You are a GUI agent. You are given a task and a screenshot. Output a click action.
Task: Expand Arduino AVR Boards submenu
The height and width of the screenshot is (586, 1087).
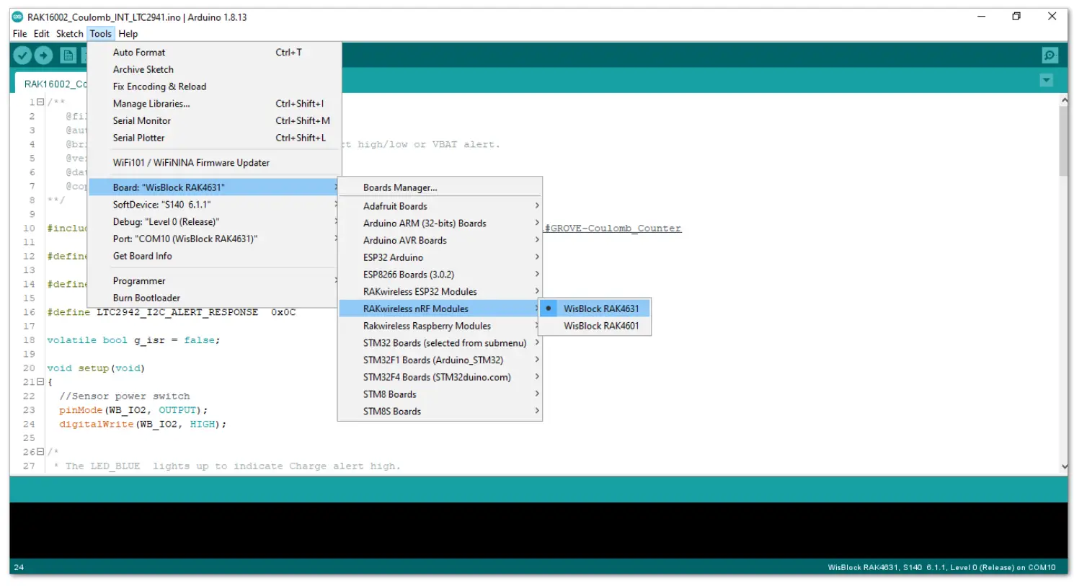click(440, 241)
